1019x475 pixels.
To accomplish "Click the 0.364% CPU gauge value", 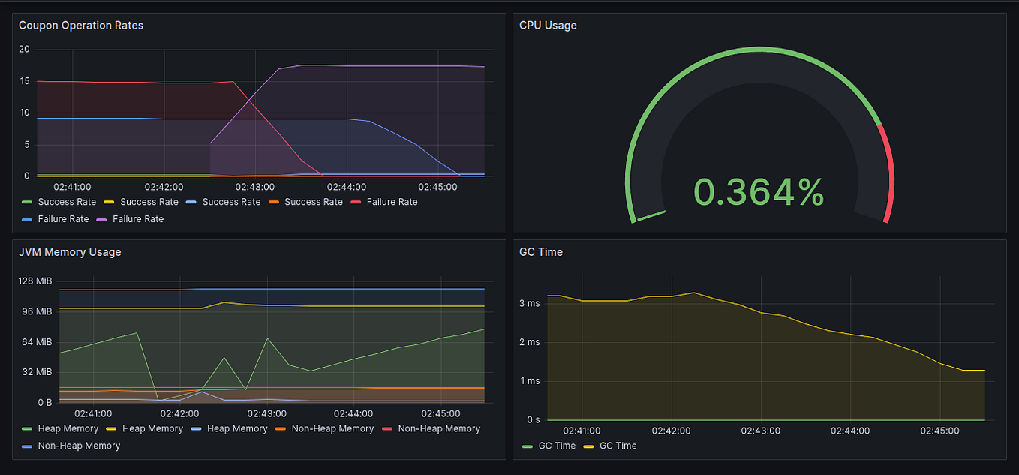I will tap(759, 192).
